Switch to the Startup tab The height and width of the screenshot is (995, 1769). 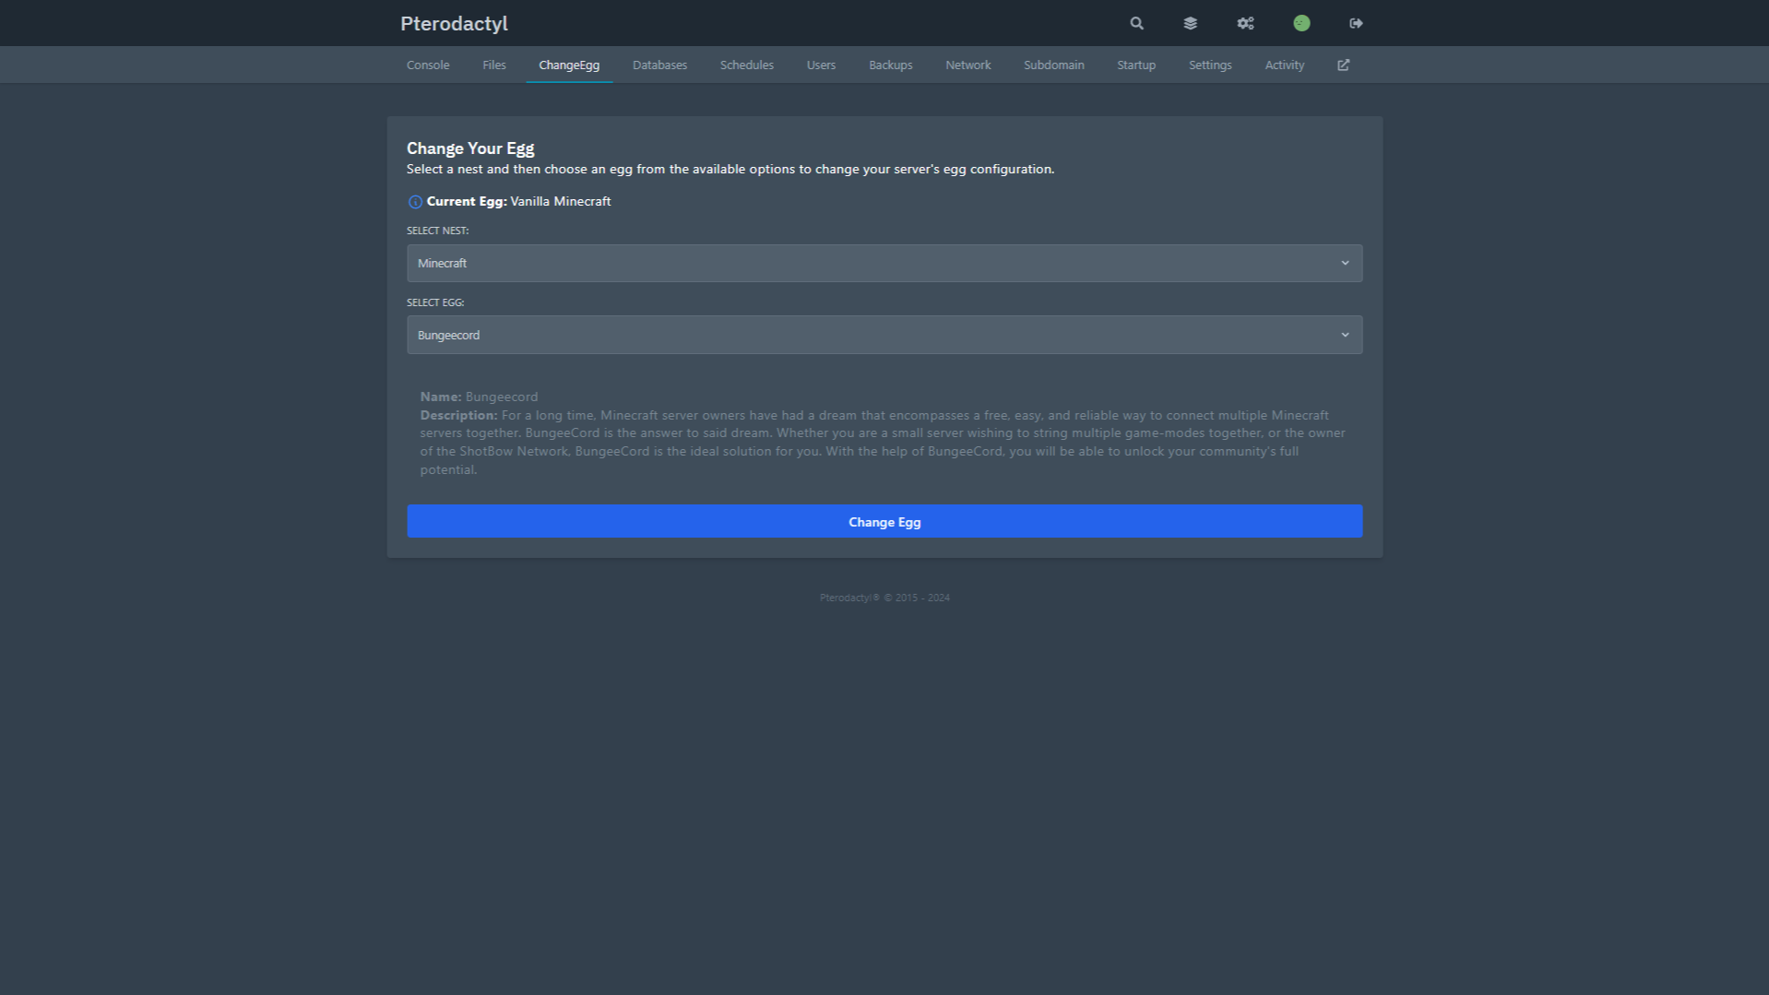pos(1135,65)
